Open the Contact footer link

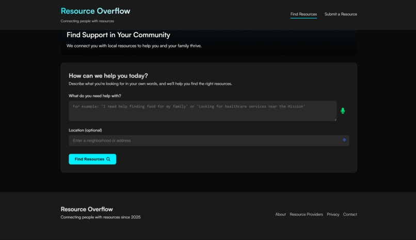coord(350,214)
